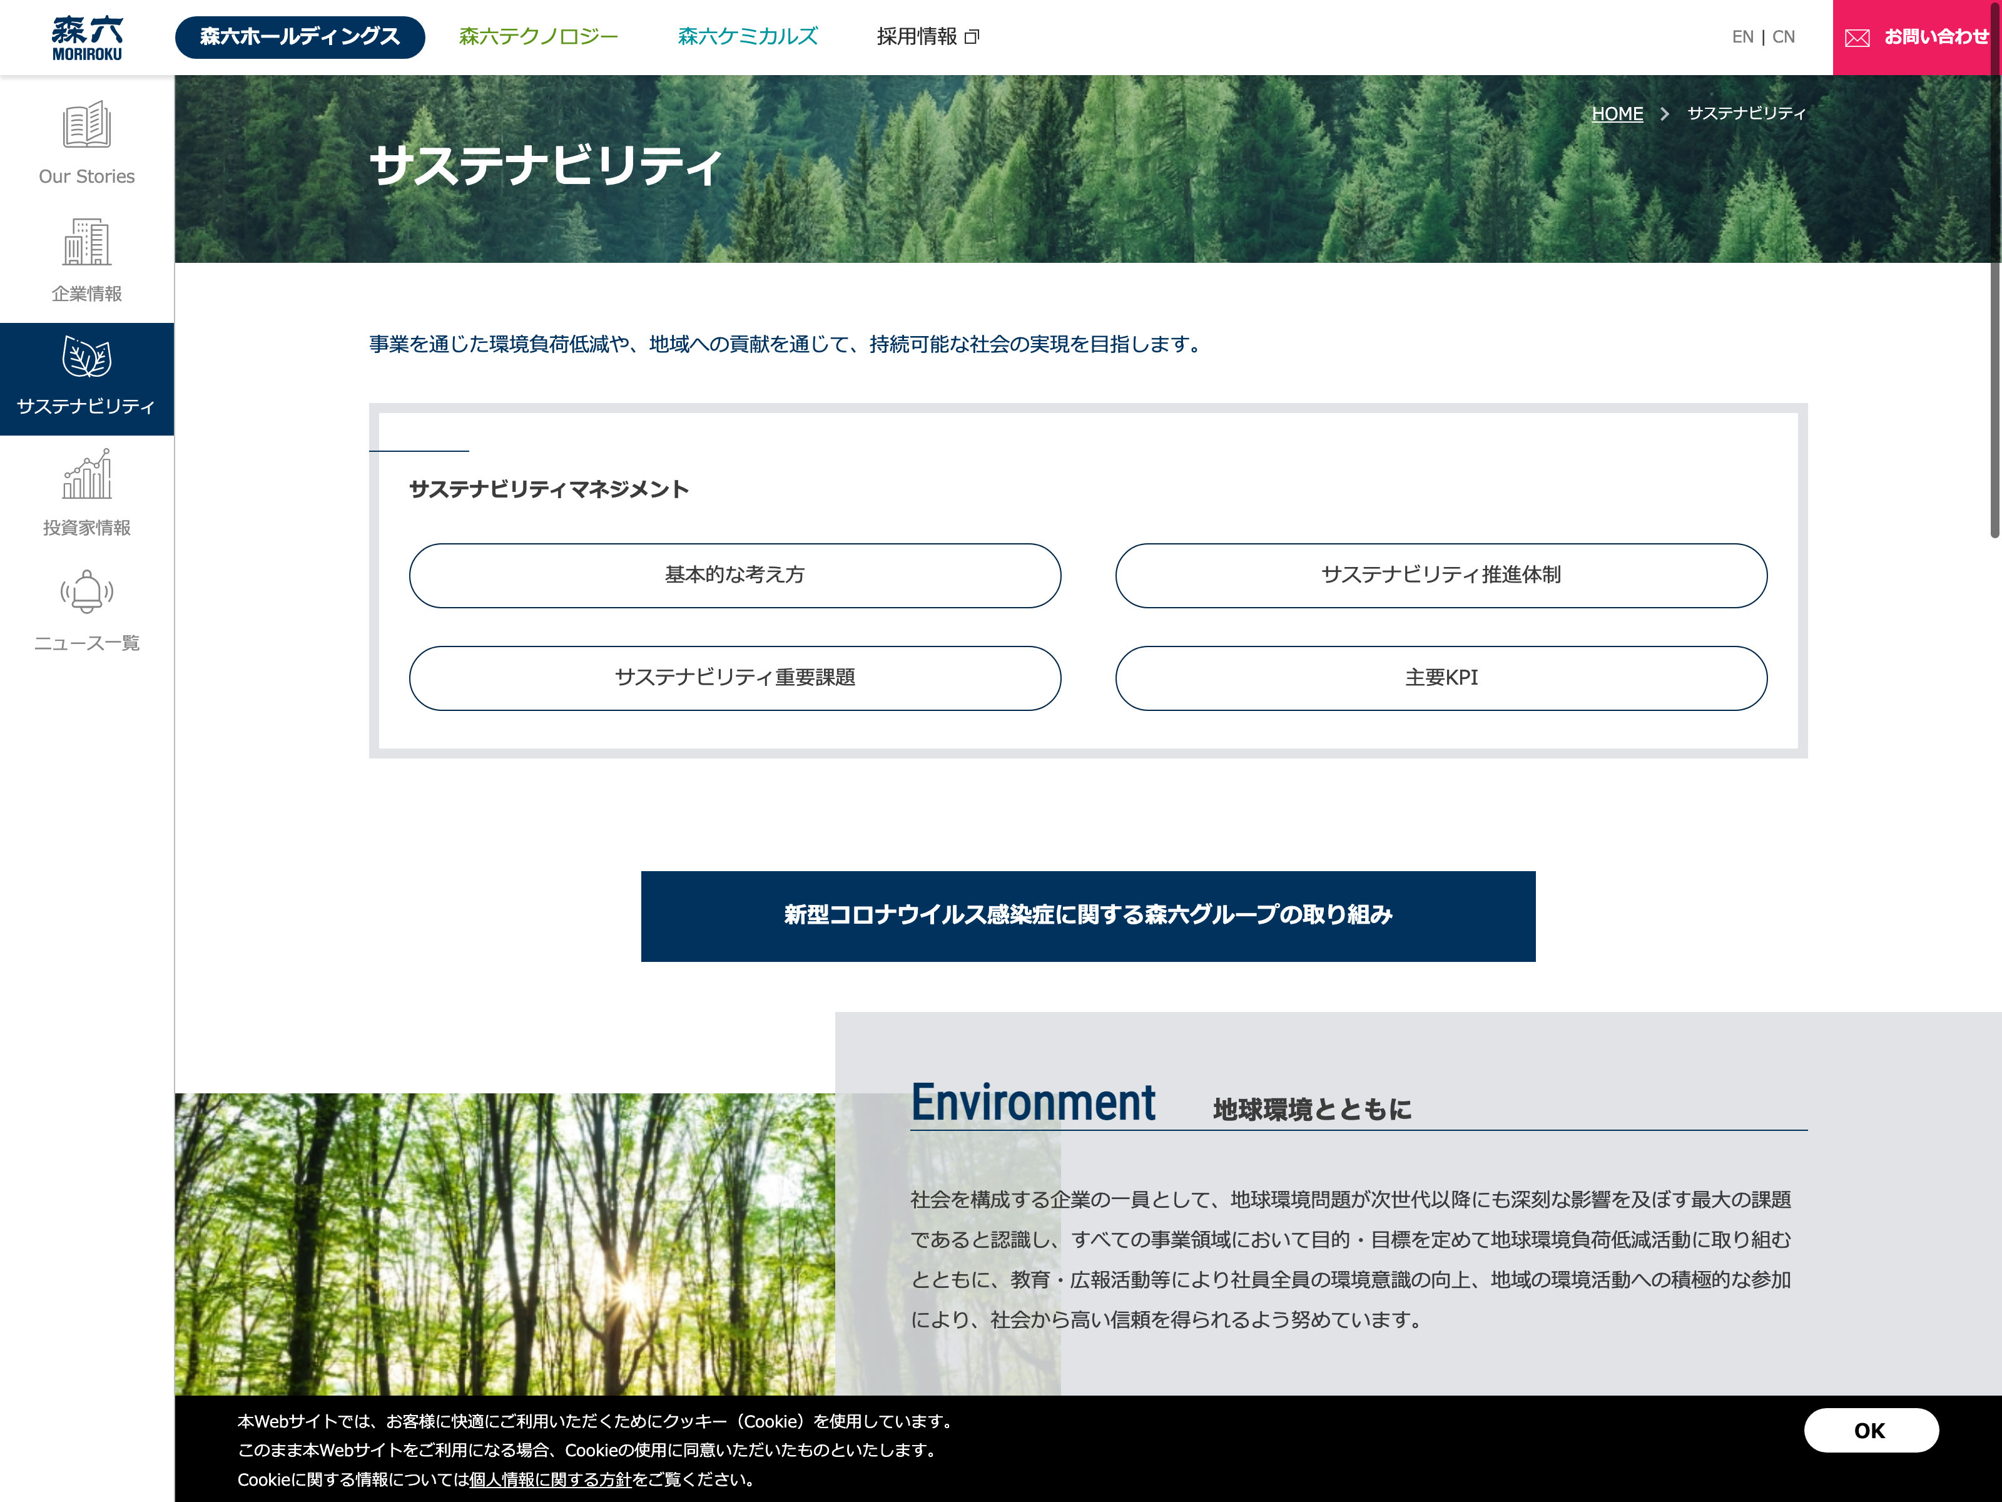Click 主要KPI button
The image size is (2002, 1502).
[x=1440, y=678]
